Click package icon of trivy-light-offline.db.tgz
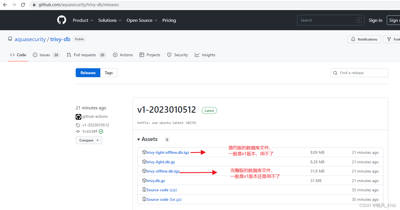The height and width of the screenshot is (210, 400). click(144, 152)
